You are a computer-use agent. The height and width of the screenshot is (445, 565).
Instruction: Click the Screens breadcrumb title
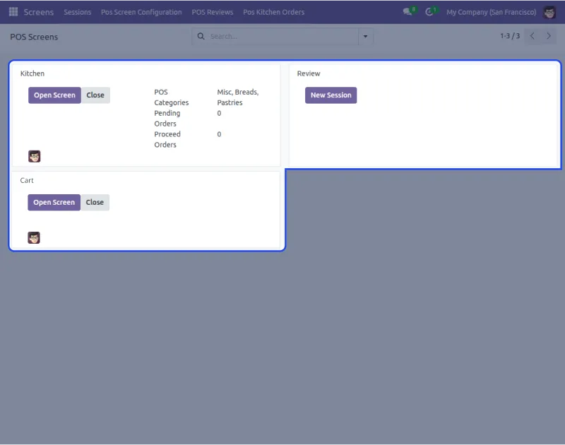click(x=39, y=12)
